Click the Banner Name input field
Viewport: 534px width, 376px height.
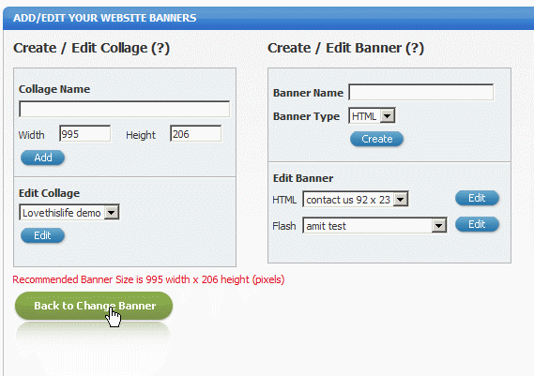coord(421,92)
